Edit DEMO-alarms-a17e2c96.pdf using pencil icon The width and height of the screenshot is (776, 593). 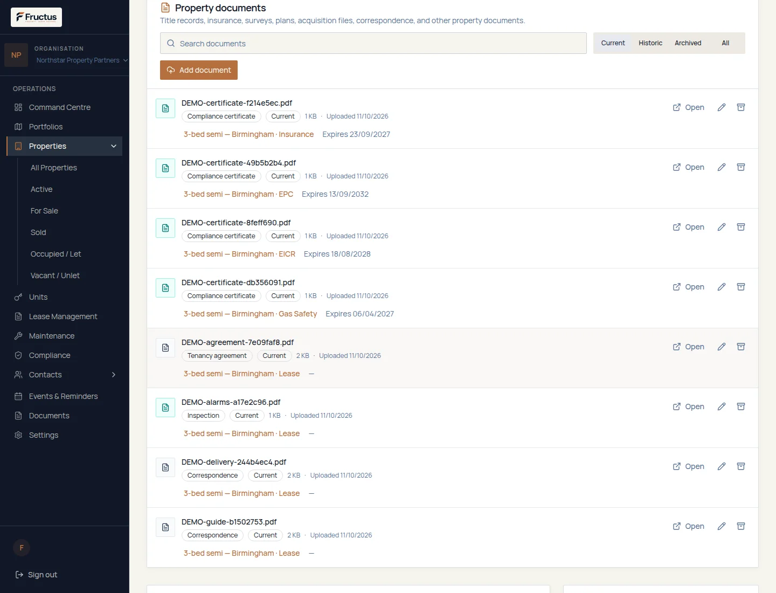[x=722, y=406]
